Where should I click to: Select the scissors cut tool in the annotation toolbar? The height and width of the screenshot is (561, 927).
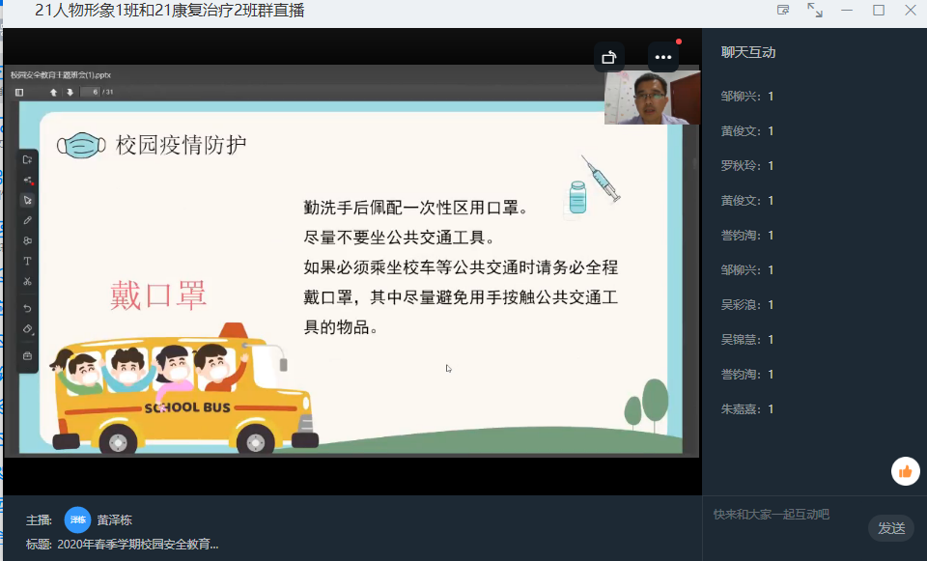coord(27,281)
